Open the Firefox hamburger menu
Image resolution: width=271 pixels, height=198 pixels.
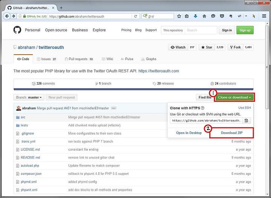point(264,16)
